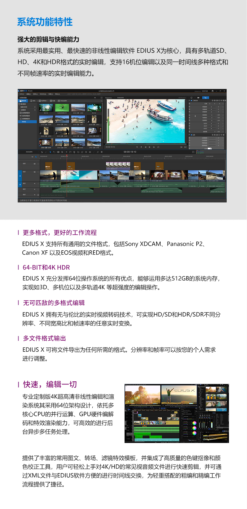The width and height of the screenshot is (247, 509).
Task: Collapse the 全部素材 tree folder
Action: point(19,110)
